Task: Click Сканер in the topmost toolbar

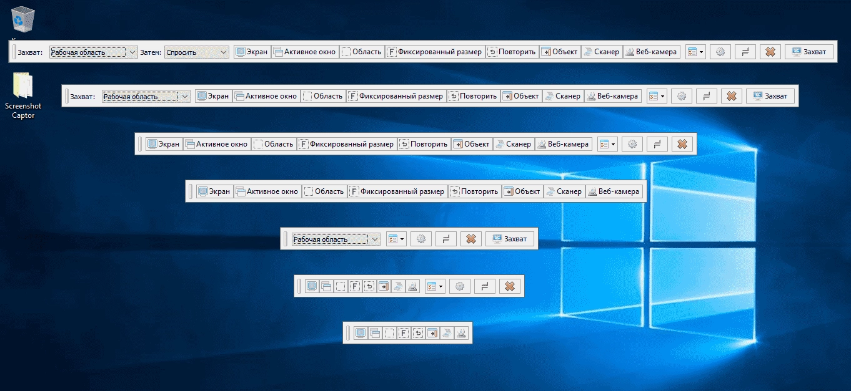Action: pyautogui.click(x=602, y=52)
